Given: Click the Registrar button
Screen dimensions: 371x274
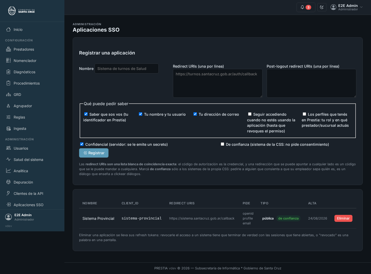Looking at the screenshot, I should coord(94,153).
